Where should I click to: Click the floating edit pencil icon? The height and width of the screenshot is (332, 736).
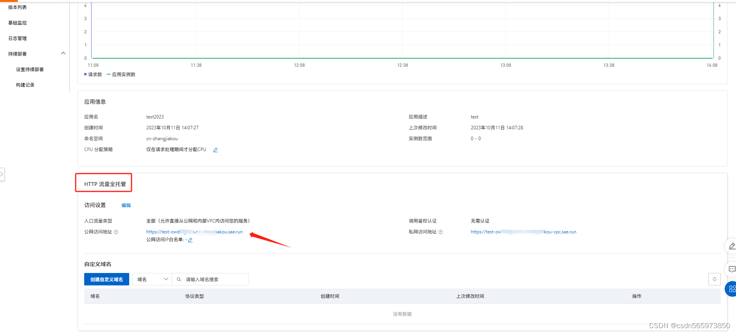(x=731, y=246)
